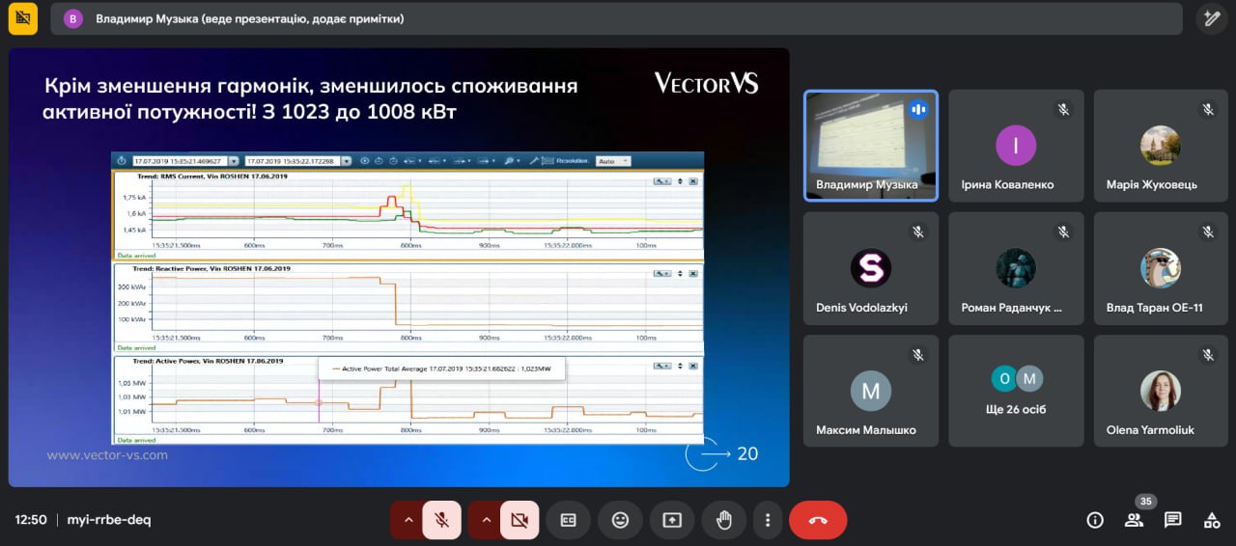Click the Роман Раданчук muted mic icon
Viewport: 1236px width, 546px height.
(x=1063, y=232)
